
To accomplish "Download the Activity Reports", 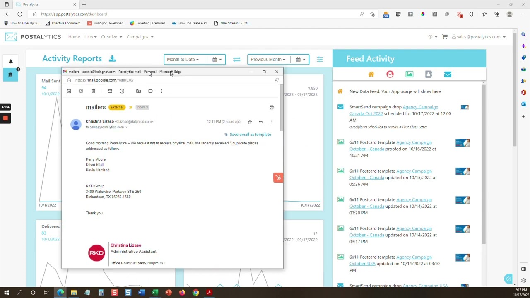I will coord(112,59).
